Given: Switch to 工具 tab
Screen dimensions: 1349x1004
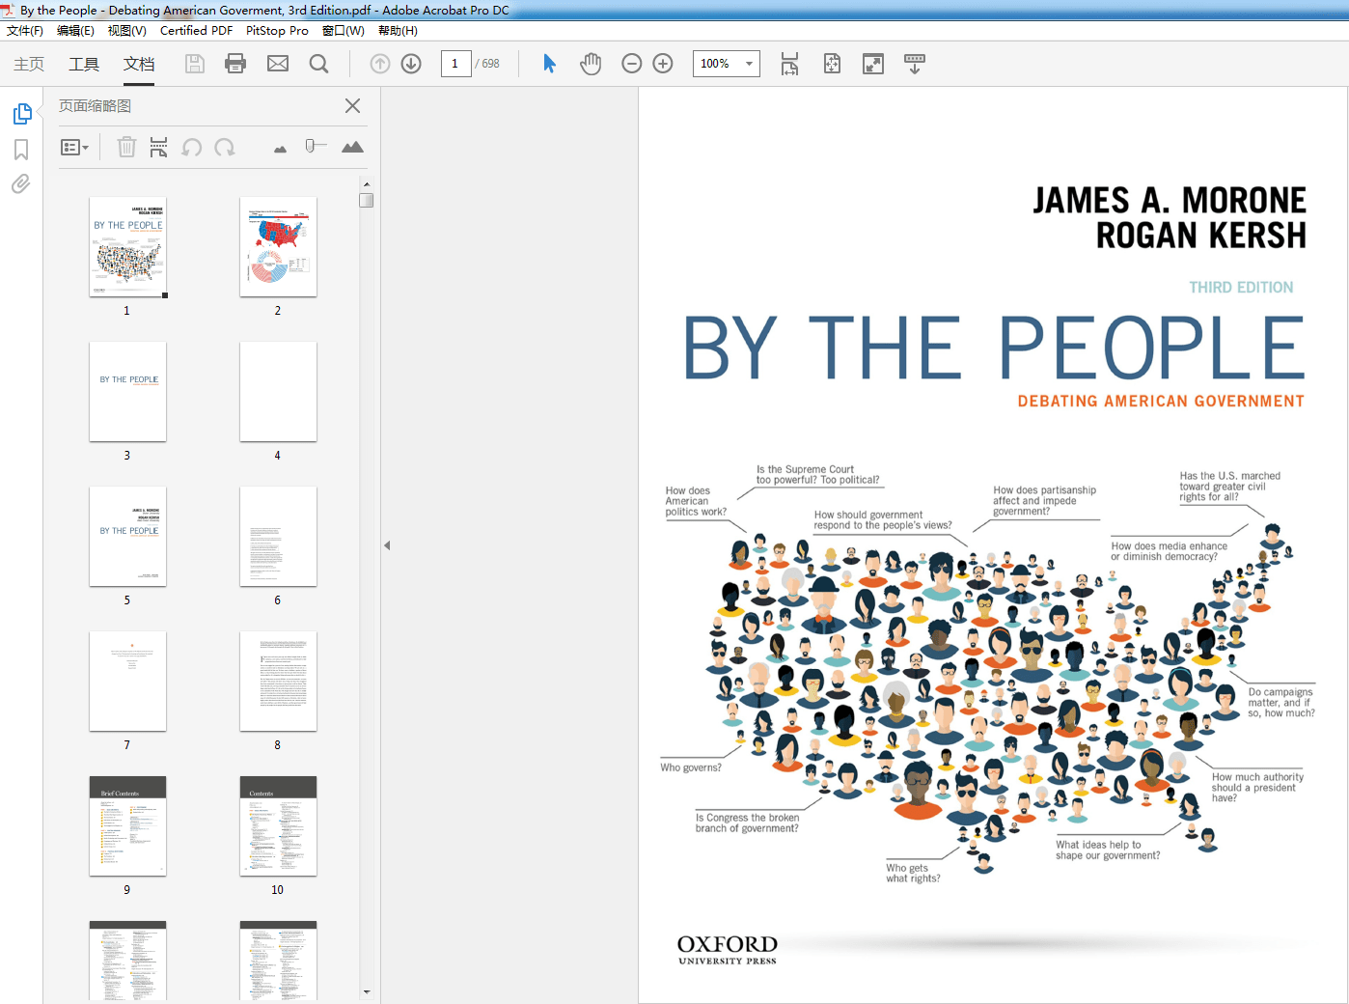Looking at the screenshot, I should point(84,64).
